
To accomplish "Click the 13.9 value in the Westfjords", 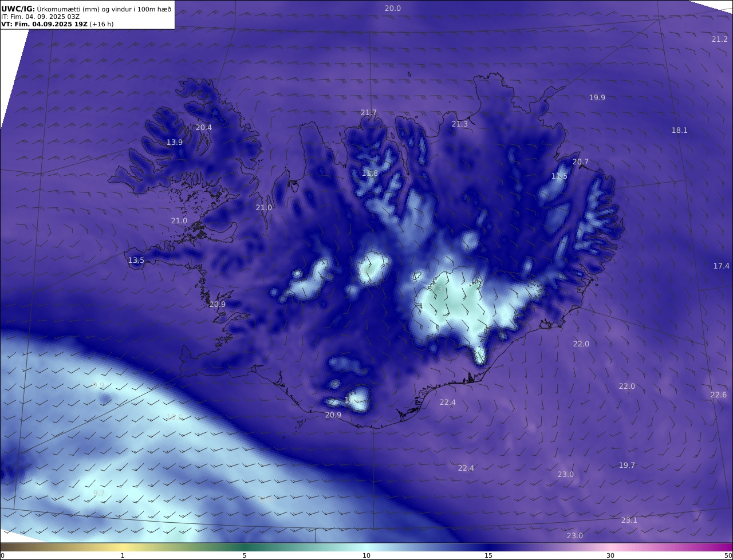I will pos(175,143).
